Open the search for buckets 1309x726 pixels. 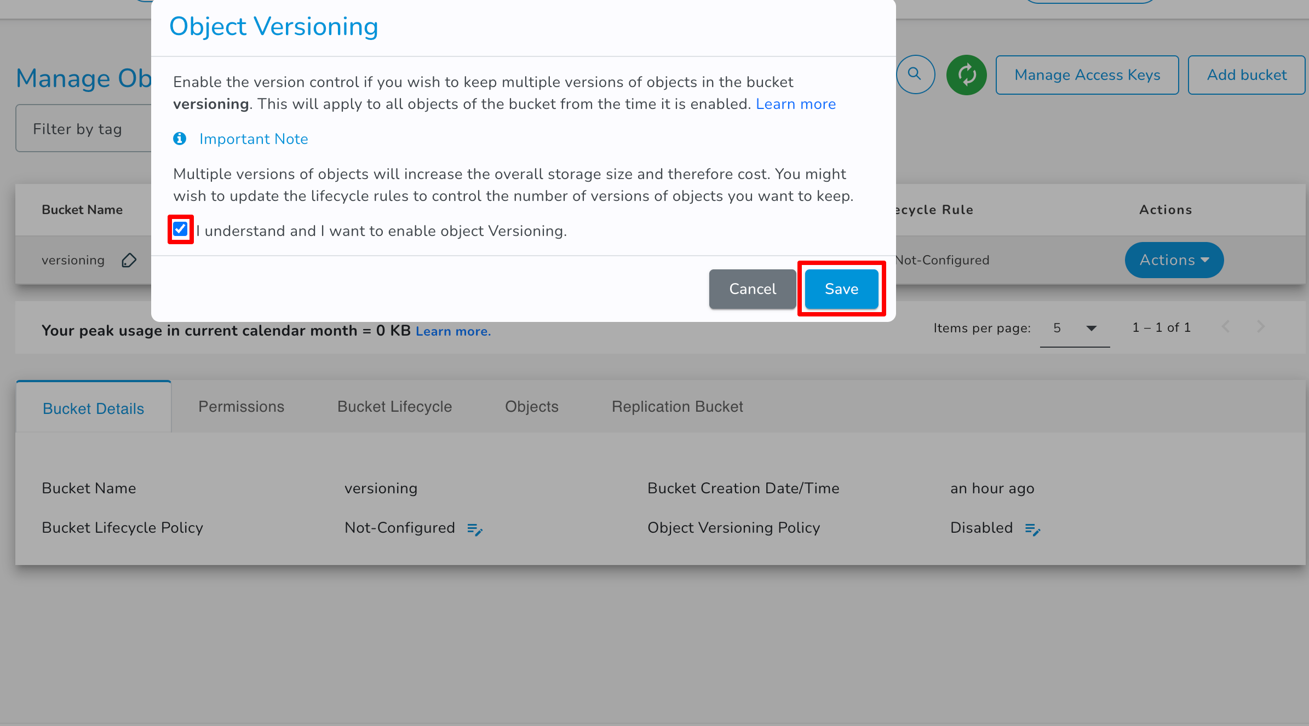click(915, 74)
